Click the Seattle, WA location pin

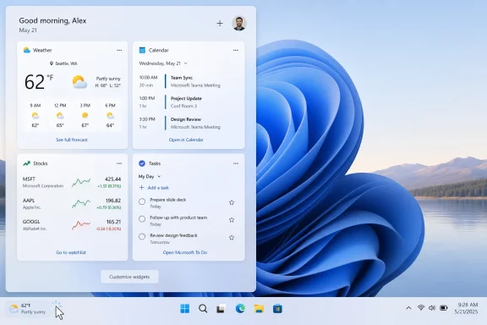click(x=52, y=63)
